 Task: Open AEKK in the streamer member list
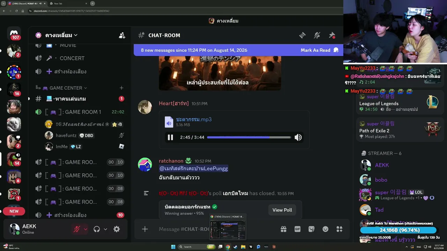(381, 165)
